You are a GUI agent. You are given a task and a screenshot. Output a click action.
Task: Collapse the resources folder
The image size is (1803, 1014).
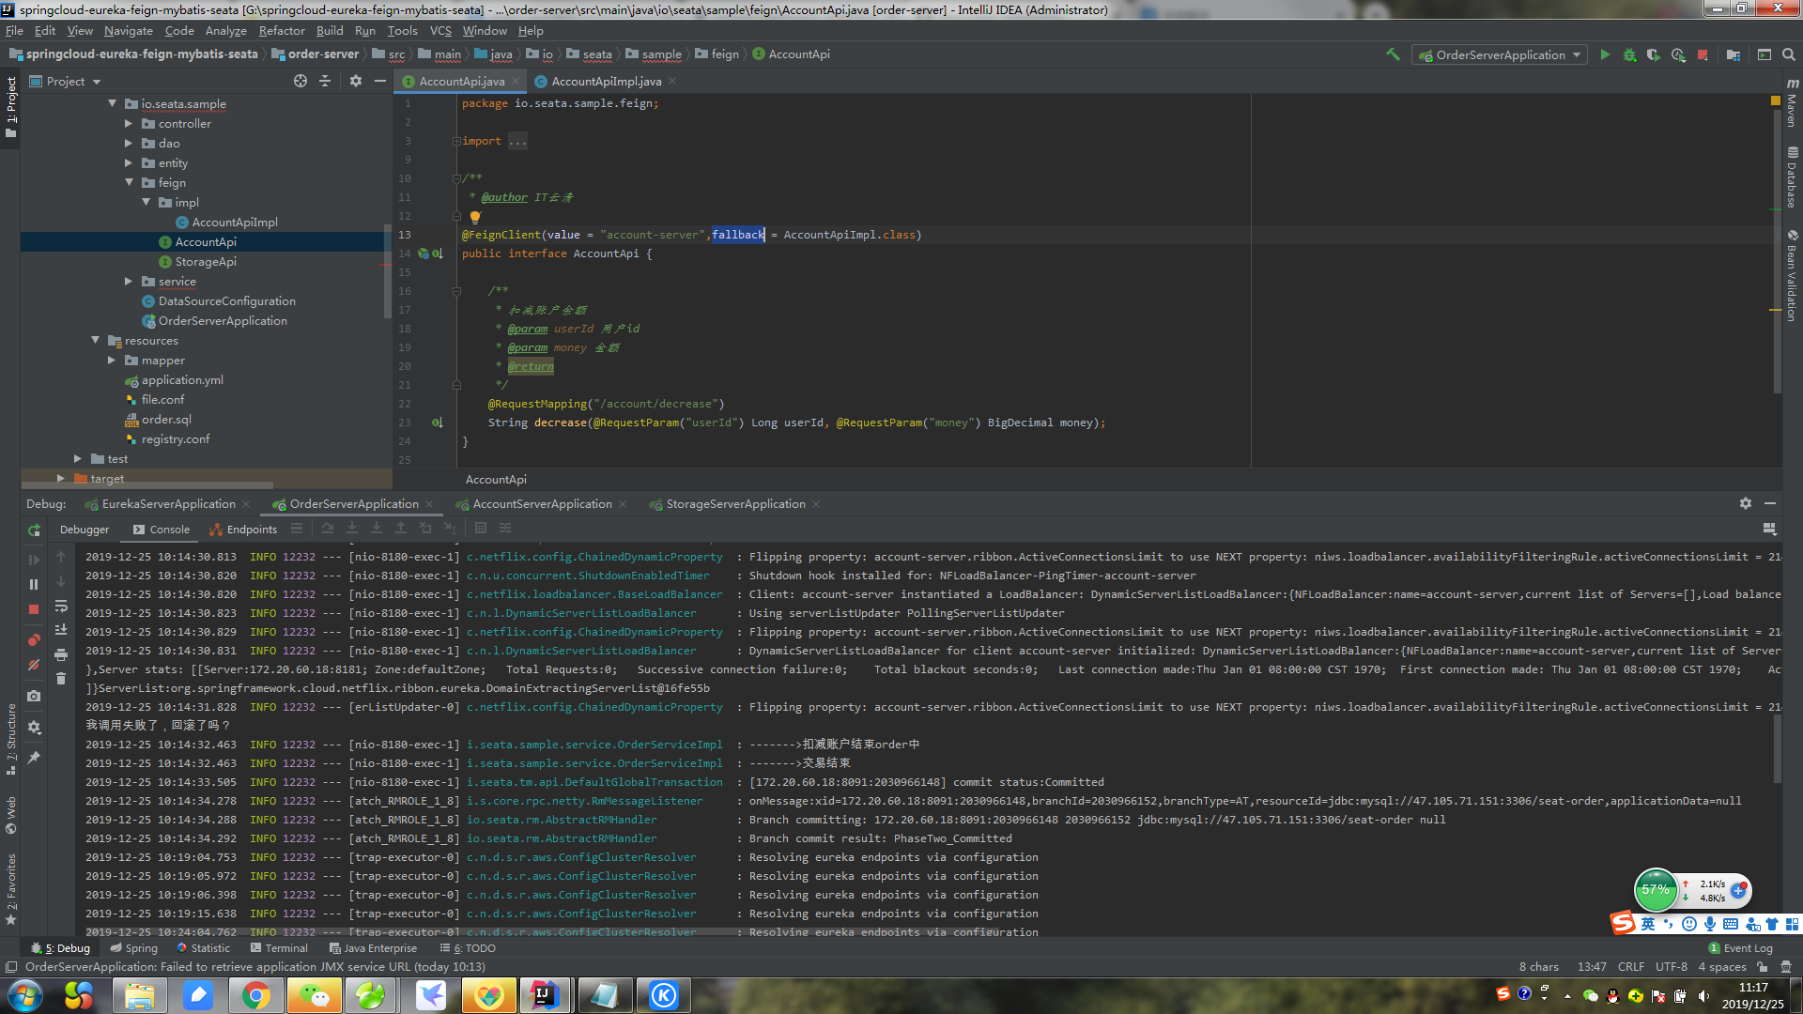click(95, 340)
